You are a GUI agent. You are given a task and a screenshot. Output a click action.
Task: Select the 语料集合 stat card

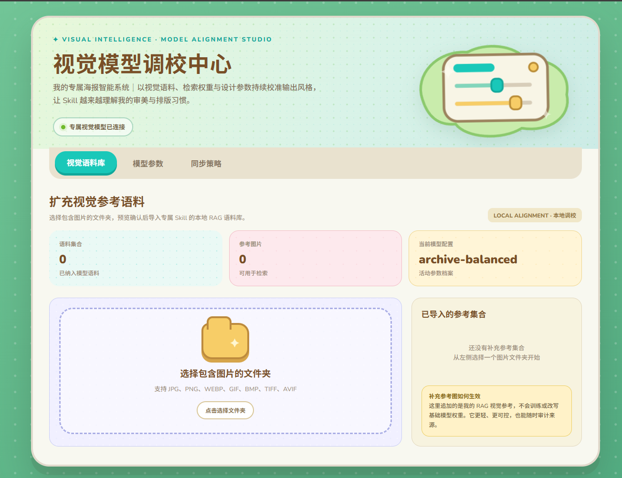click(136, 259)
